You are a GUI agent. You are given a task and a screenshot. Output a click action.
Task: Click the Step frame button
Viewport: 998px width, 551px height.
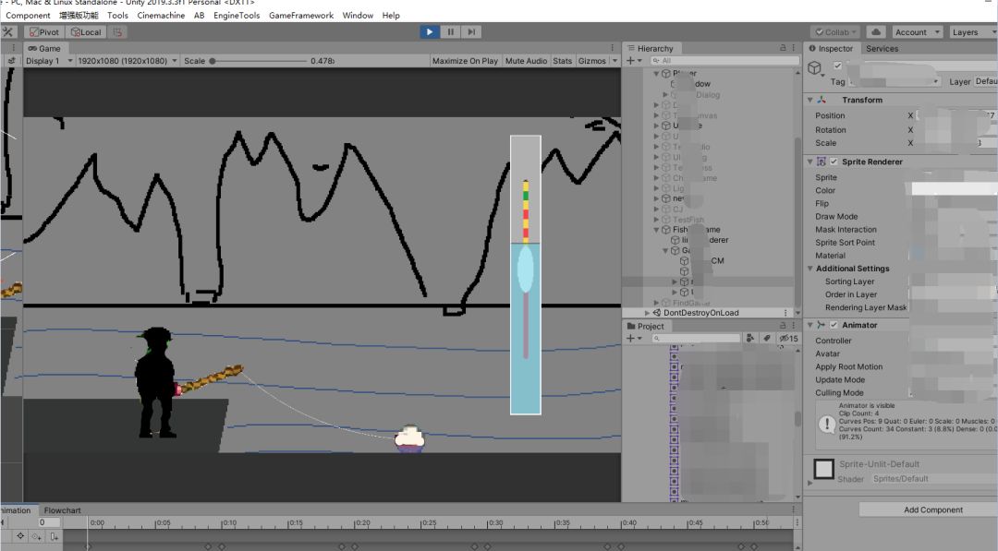point(471,31)
